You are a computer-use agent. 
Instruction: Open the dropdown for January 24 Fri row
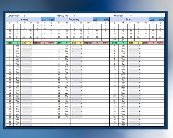[x=27, y=106]
